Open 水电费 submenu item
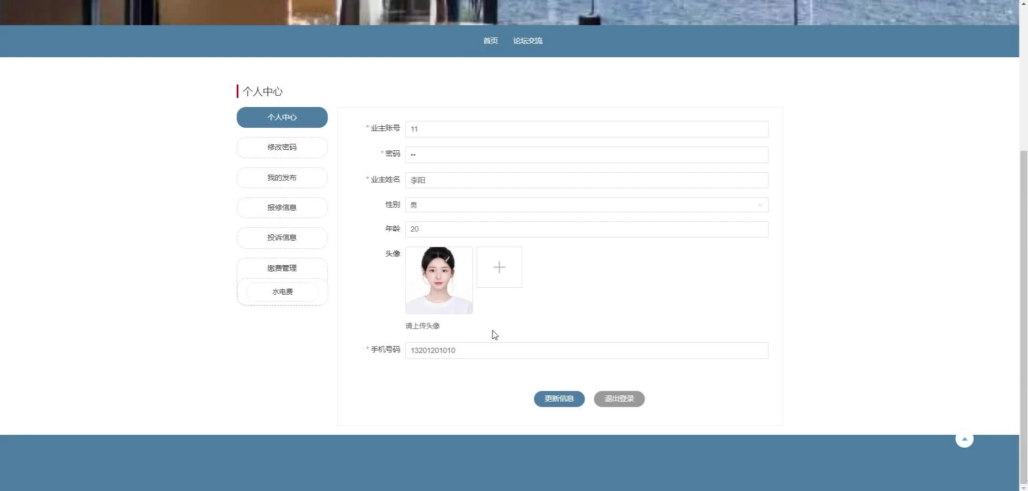This screenshot has width=1028, height=491. click(282, 291)
